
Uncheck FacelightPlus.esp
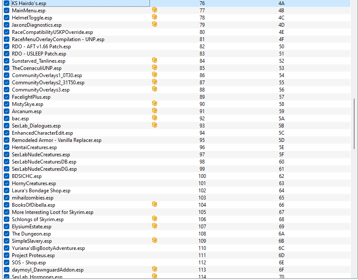tap(7, 97)
